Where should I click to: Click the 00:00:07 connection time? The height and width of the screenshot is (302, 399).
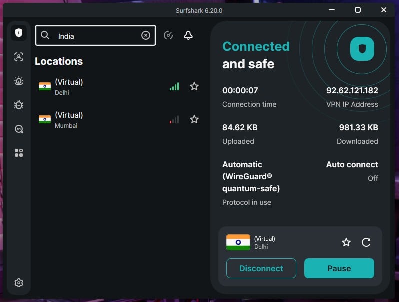click(x=240, y=90)
